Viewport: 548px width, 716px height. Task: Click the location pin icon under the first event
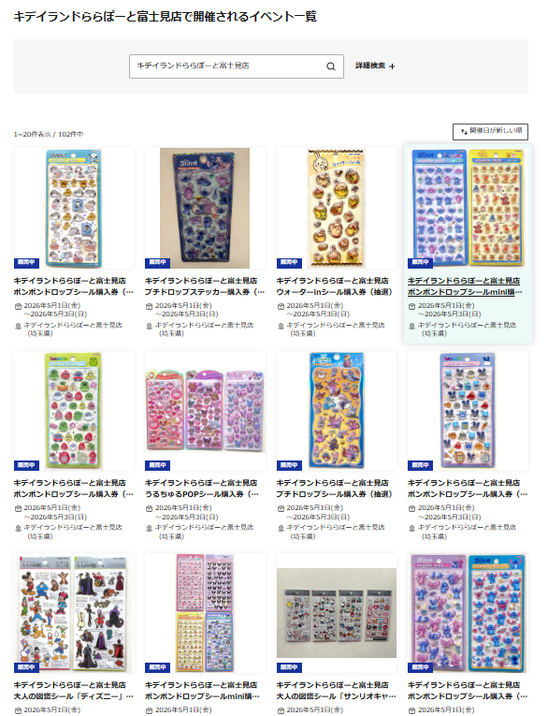point(19,326)
